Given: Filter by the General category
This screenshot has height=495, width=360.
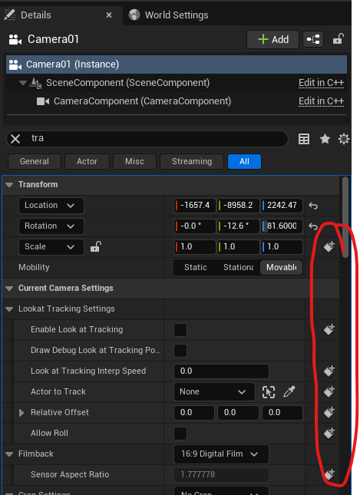Looking at the screenshot, I should coord(35,162).
